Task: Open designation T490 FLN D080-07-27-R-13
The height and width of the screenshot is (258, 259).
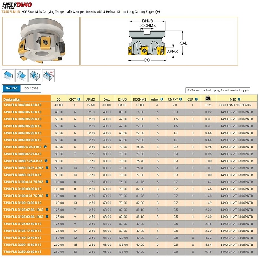Action: pyautogui.click(x=23, y=154)
